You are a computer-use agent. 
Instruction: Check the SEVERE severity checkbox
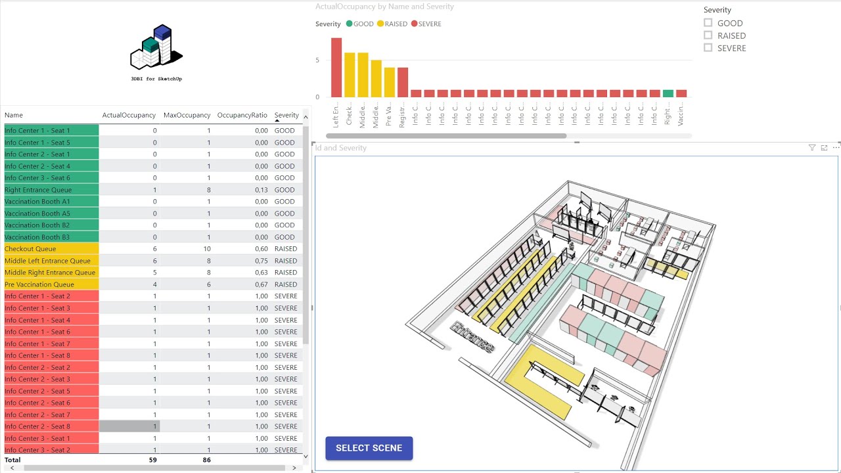click(x=708, y=48)
